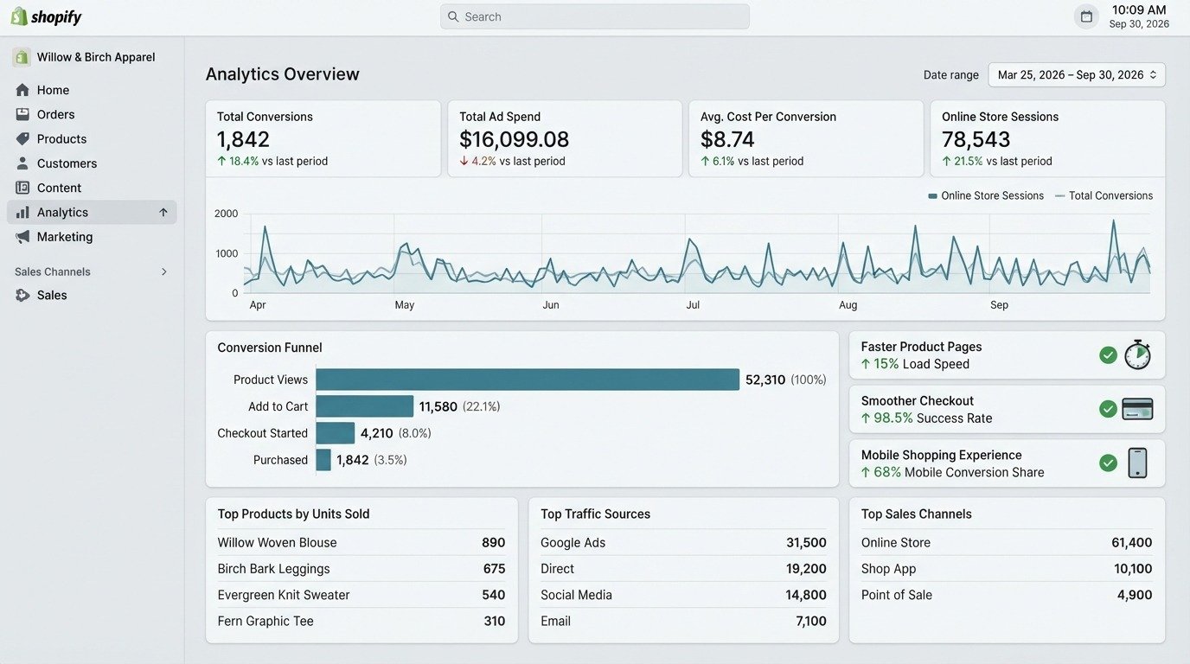Image resolution: width=1190 pixels, height=664 pixels.
Task: Click the Shopify logo in the top bar
Action: (46, 16)
